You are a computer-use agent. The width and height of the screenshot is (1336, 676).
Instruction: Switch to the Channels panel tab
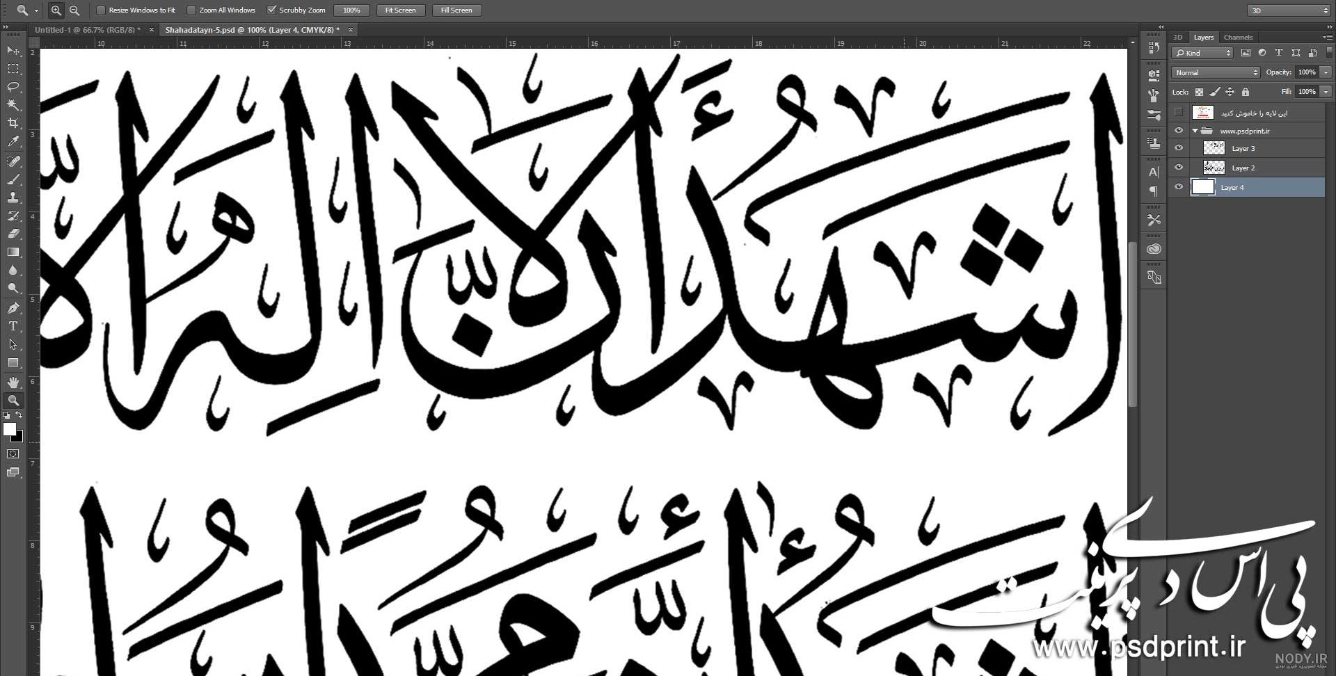pyautogui.click(x=1238, y=38)
